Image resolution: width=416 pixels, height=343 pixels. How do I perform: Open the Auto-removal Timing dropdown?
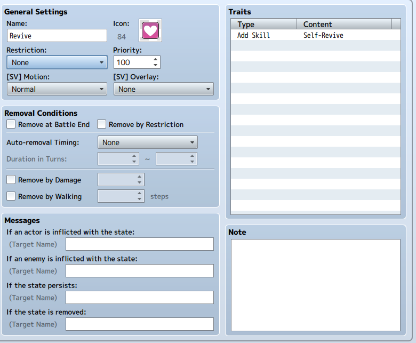pyautogui.click(x=148, y=142)
